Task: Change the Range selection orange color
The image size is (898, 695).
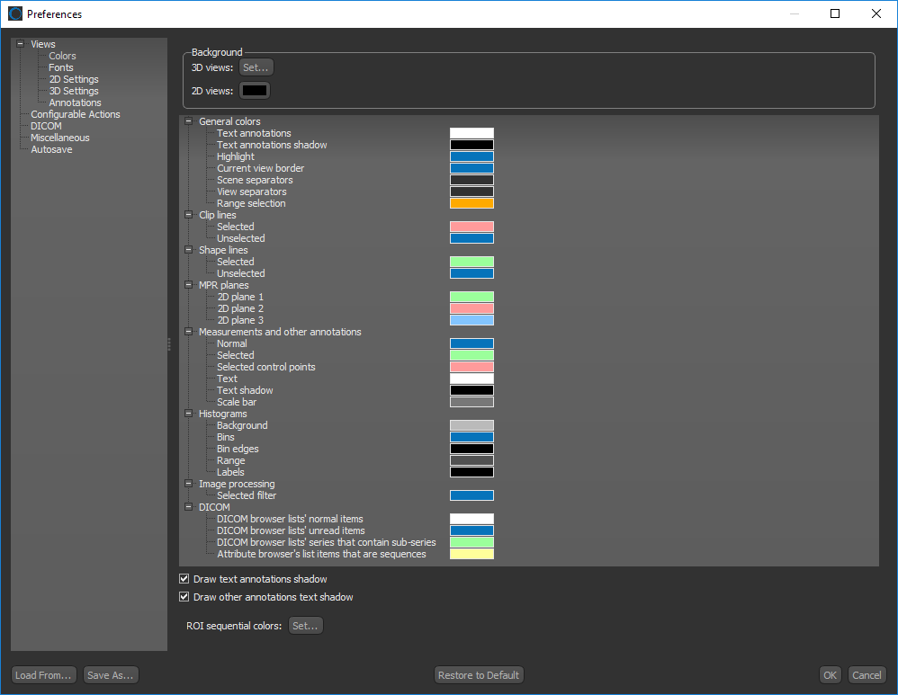Action: pos(471,203)
